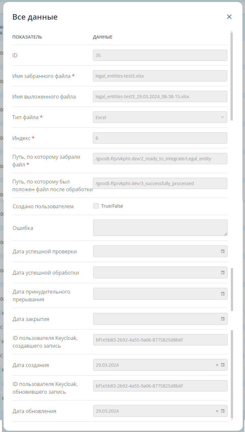Open calendar icon in Дата создания
This screenshot has width=245, height=432.
(223, 365)
